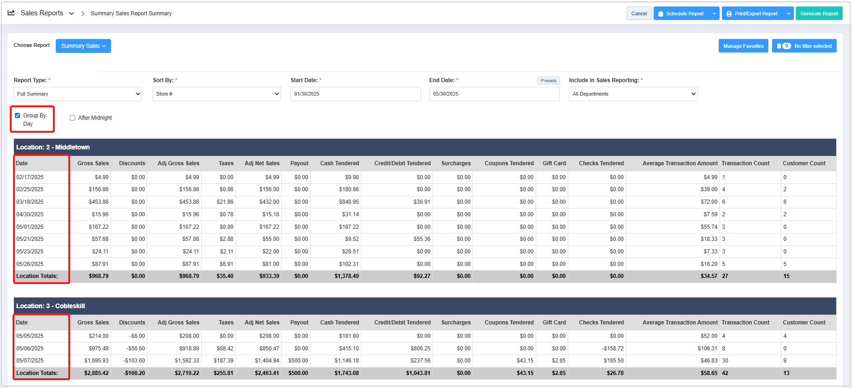Click Customer Count header in Cobleskill table
852x388 pixels.
pos(804,323)
